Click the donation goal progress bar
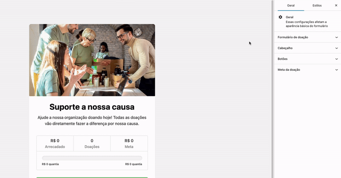This screenshot has width=341, height=178. [92, 158]
